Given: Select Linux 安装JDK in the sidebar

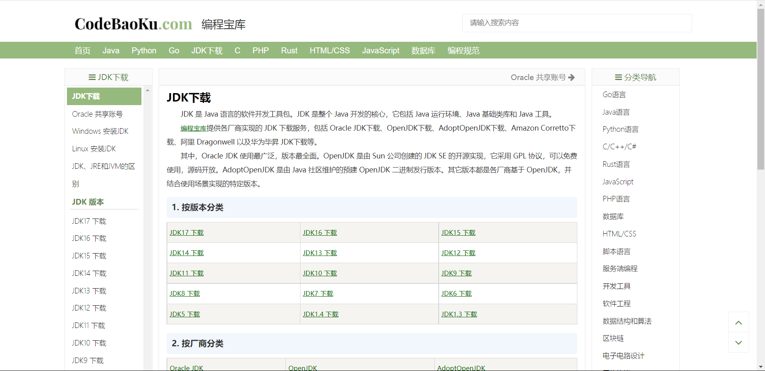Looking at the screenshot, I should [94, 148].
